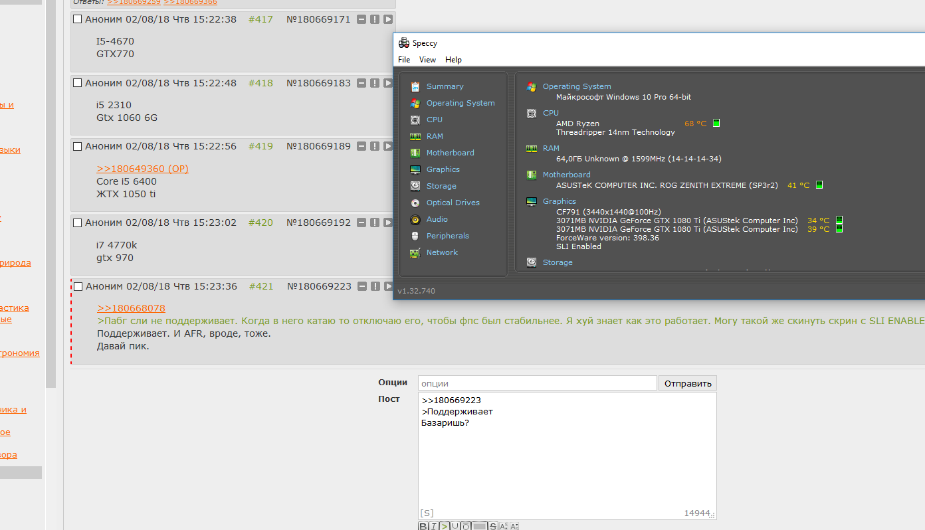This screenshot has height=530, width=925.
Task: Report post №180669192 with exclamation icon
Action: point(375,222)
